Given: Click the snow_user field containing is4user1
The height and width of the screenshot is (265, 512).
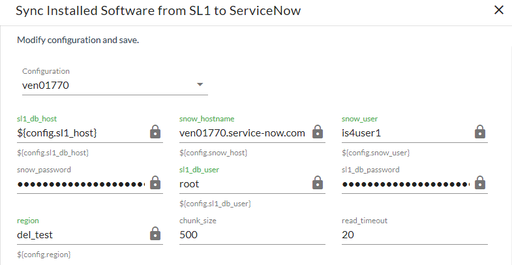Looking at the screenshot, I should pos(404,132).
